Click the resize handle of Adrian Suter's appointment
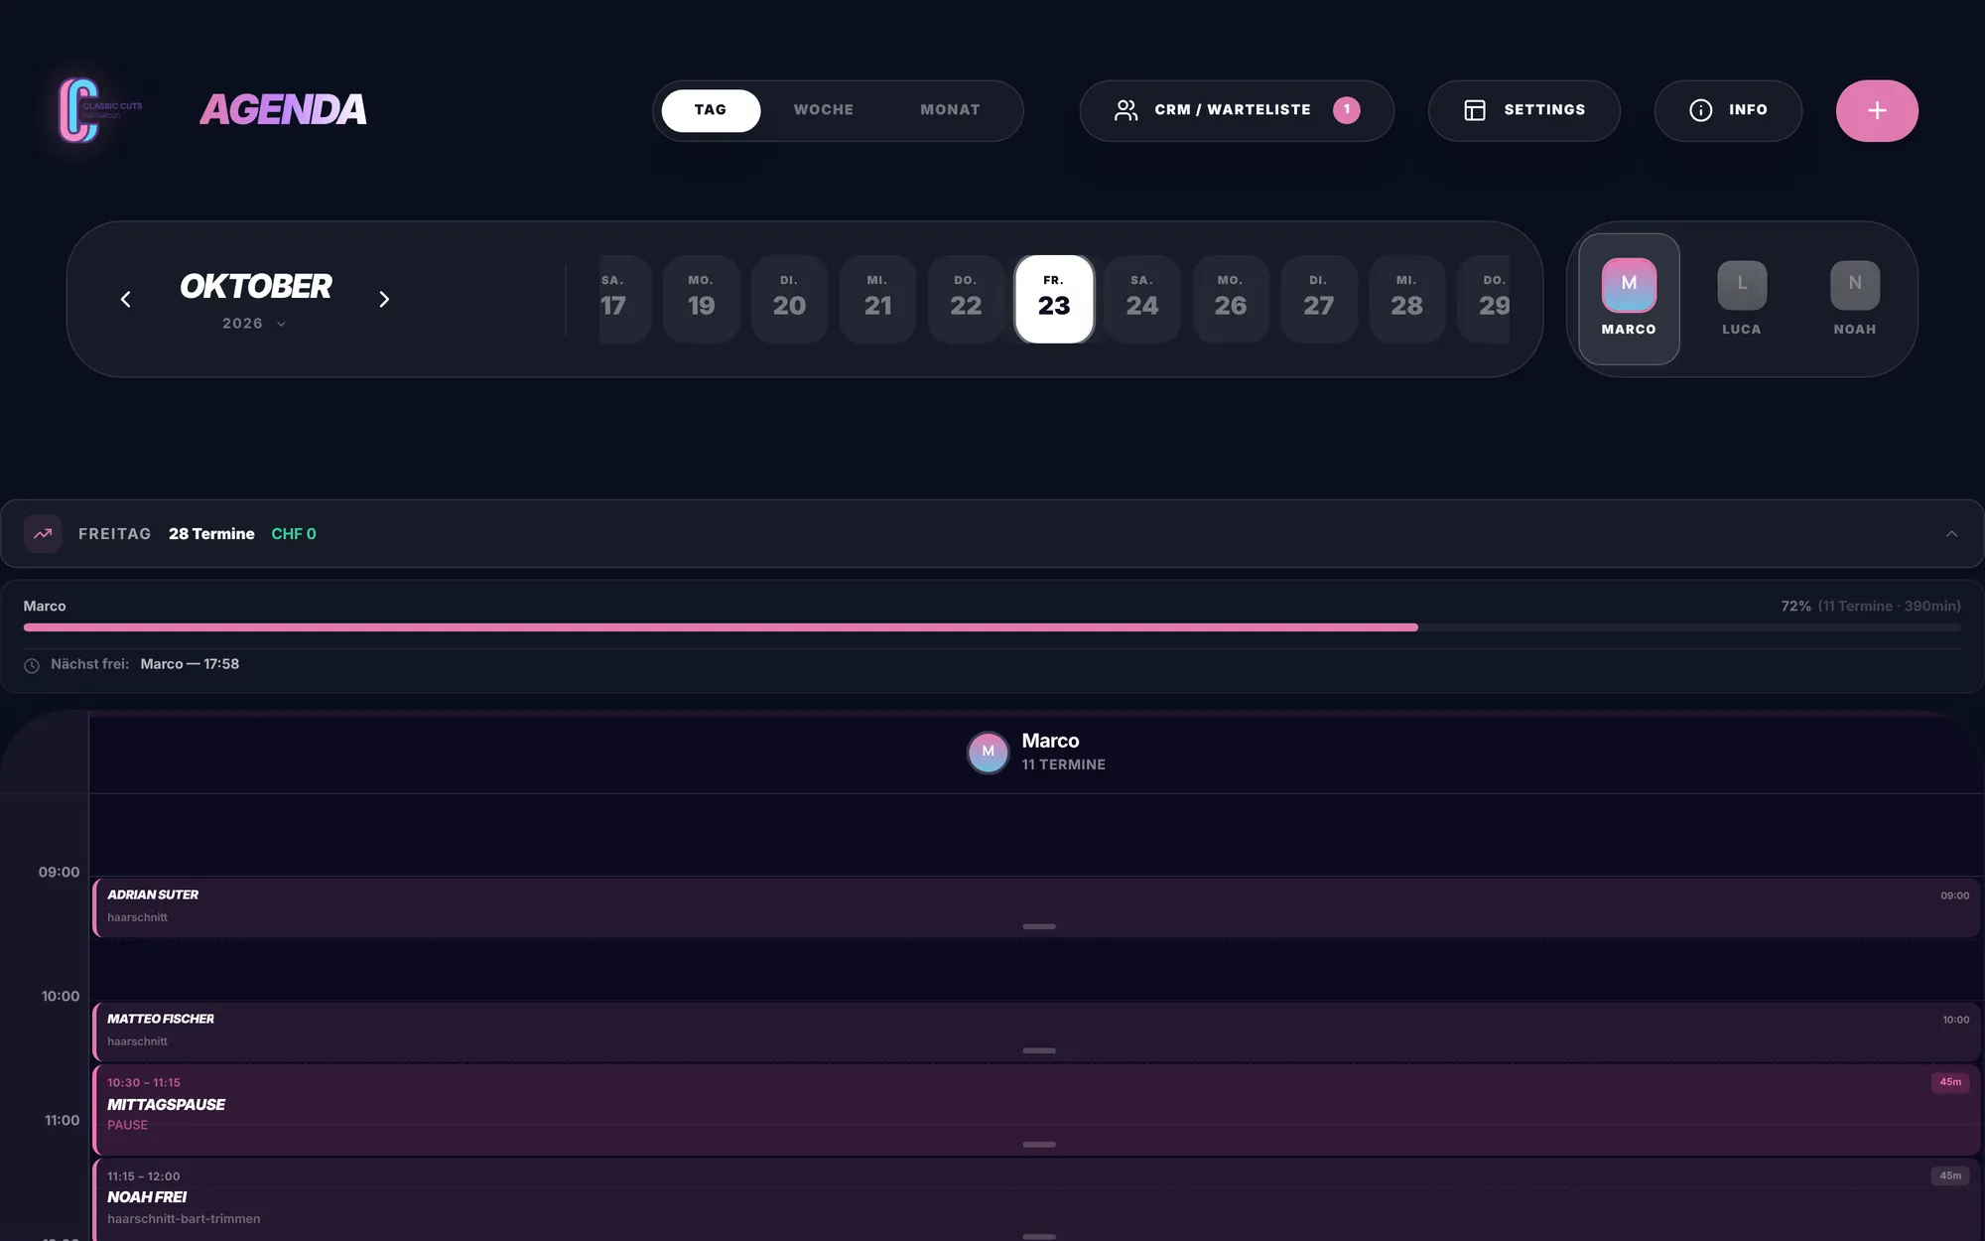Viewport: 1985px width, 1241px height. point(1039,926)
